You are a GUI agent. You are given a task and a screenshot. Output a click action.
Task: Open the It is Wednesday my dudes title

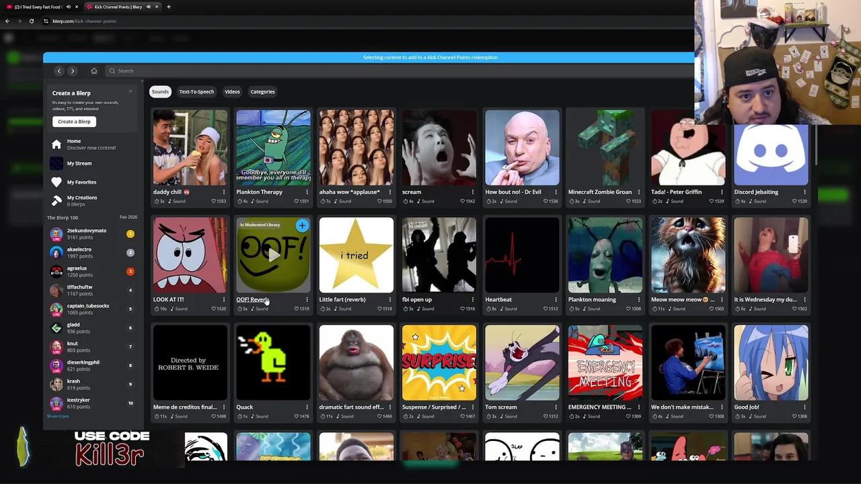point(765,300)
